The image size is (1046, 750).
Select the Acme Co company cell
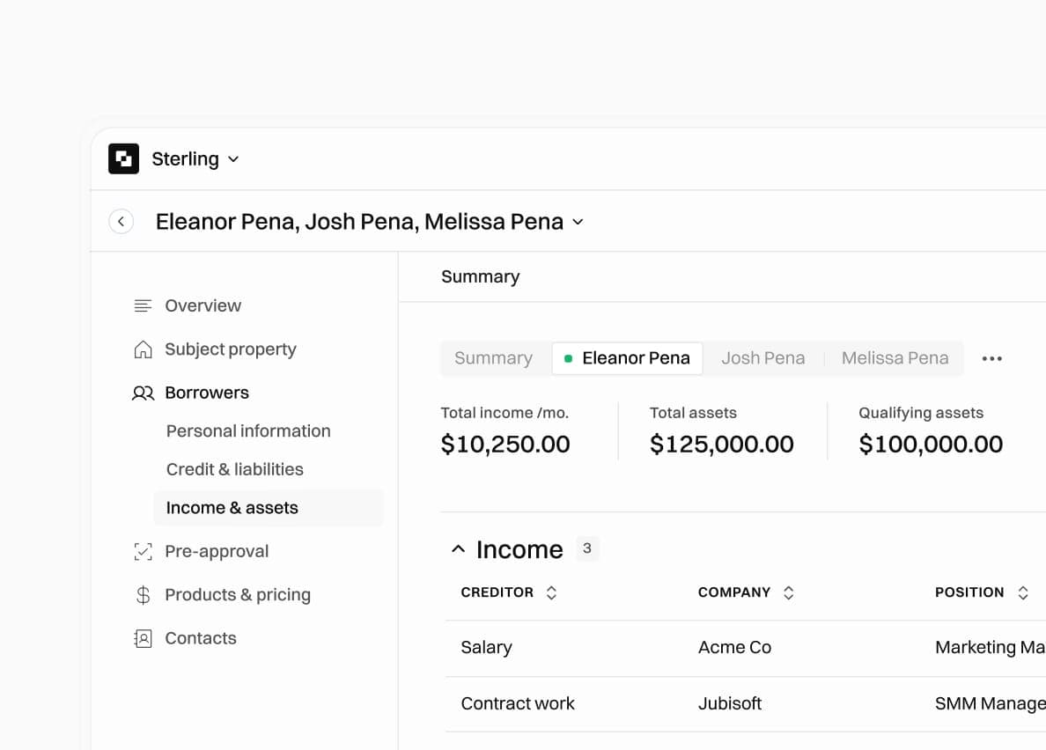734,647
